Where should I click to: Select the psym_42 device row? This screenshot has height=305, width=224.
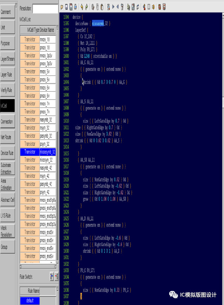[38, 192]
